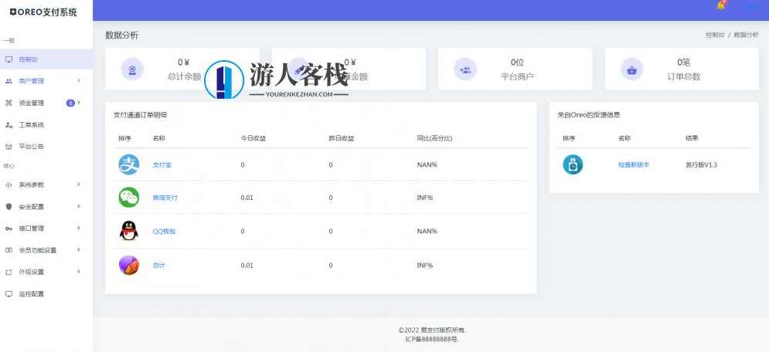Click the blue count badge on 资金管理
The image size is (769, 352).
70,103
